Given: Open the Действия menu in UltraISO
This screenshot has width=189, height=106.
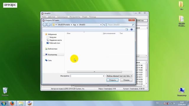Looking at the screenshot, I should coord(51,17).
